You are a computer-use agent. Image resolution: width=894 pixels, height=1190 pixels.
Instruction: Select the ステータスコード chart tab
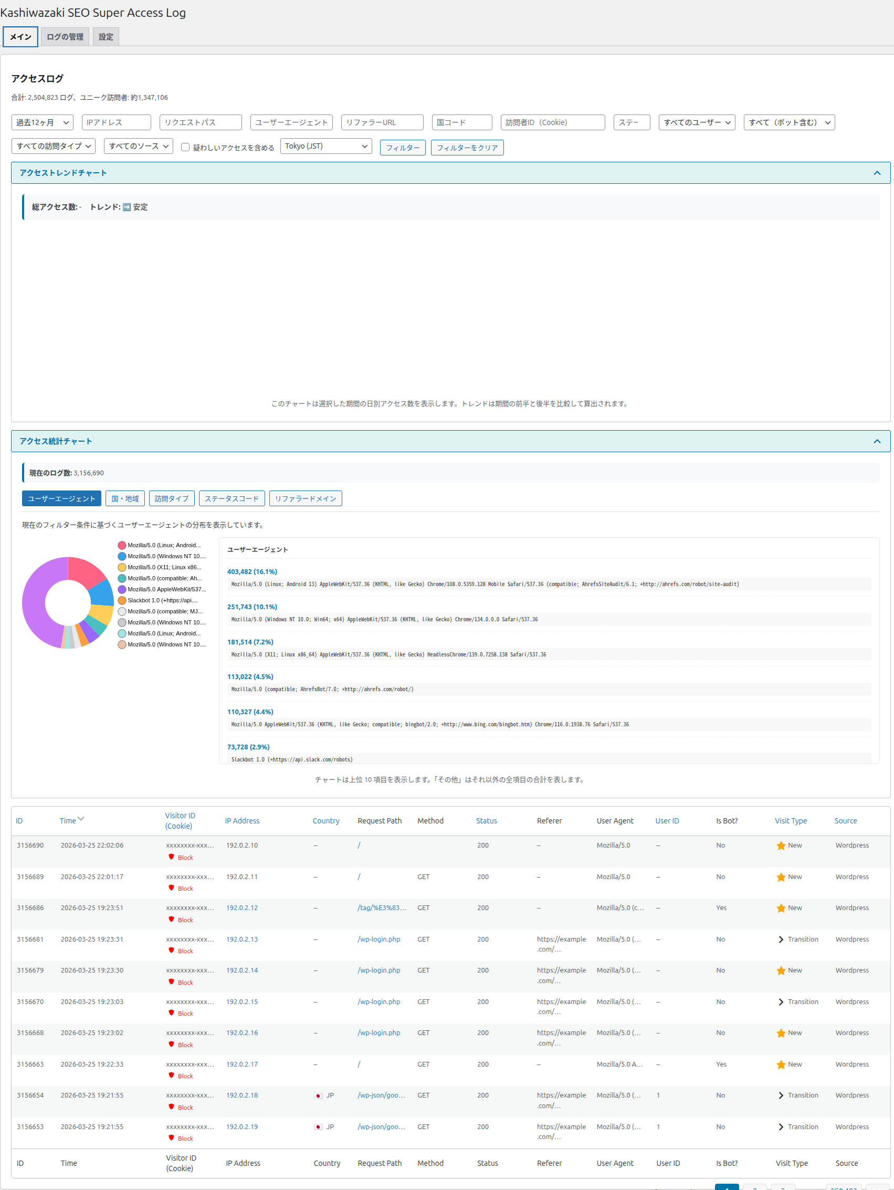pos(232,499)
